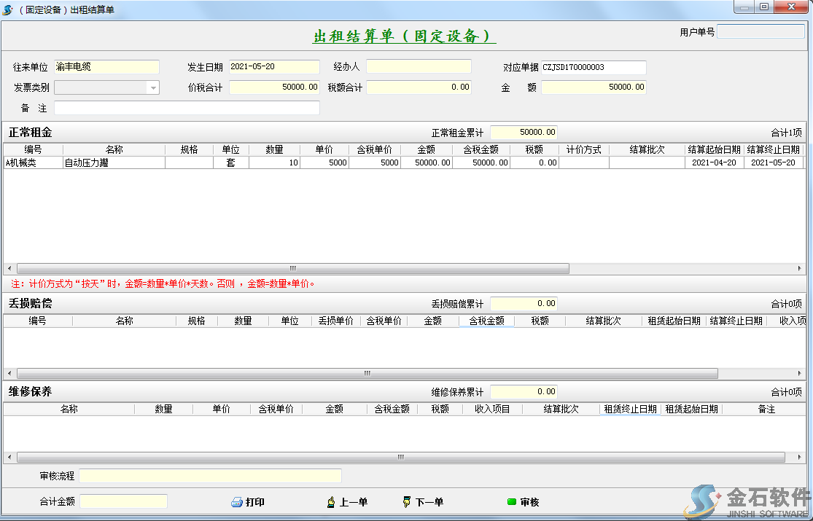The image size is (813, 521).
Task: Click left arrow of 丢损赔偿 table scrollbar
Action: pyautogui.click(x=9, y=373)
